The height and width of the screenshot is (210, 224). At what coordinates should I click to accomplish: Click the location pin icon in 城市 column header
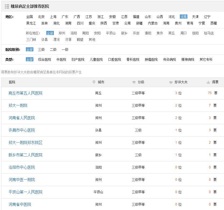point(94,82)
